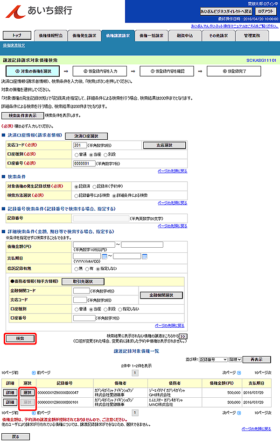Click 詳細 for record 000000XYZ90000S00047
This screenshot has width=280, height=444.
(10, 393)
